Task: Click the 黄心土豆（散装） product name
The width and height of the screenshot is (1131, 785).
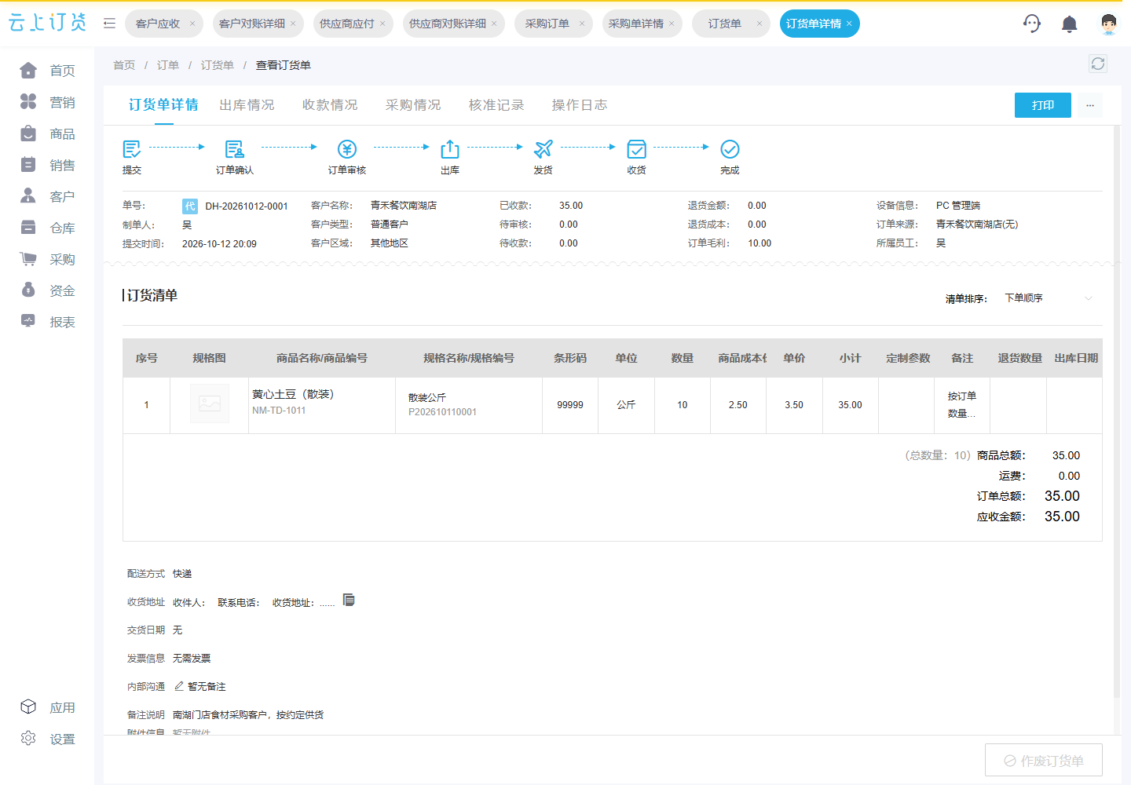Action: 293,394
